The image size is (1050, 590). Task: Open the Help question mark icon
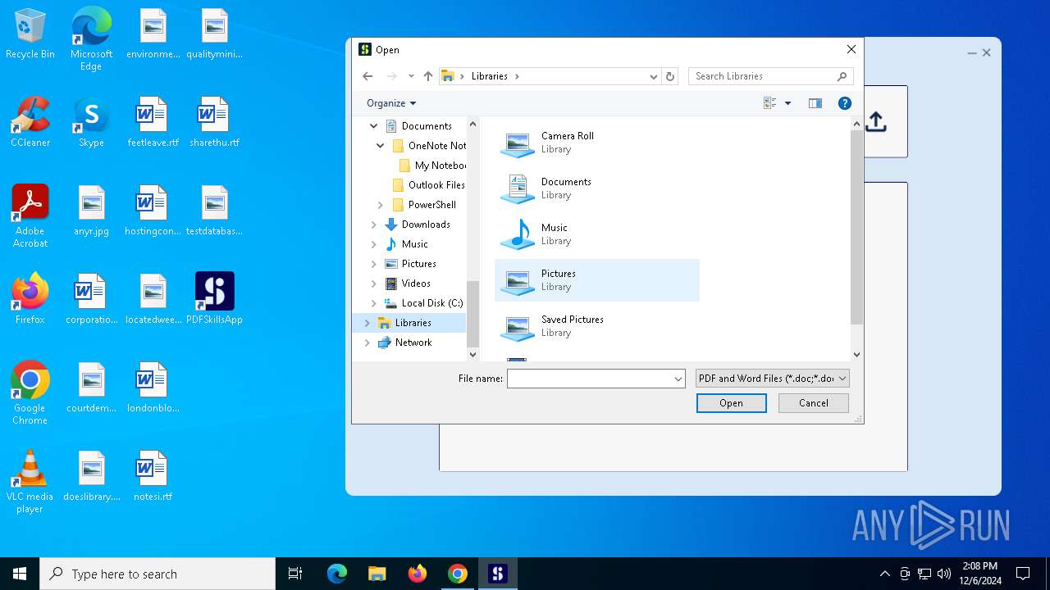click(x=845, y=103)
